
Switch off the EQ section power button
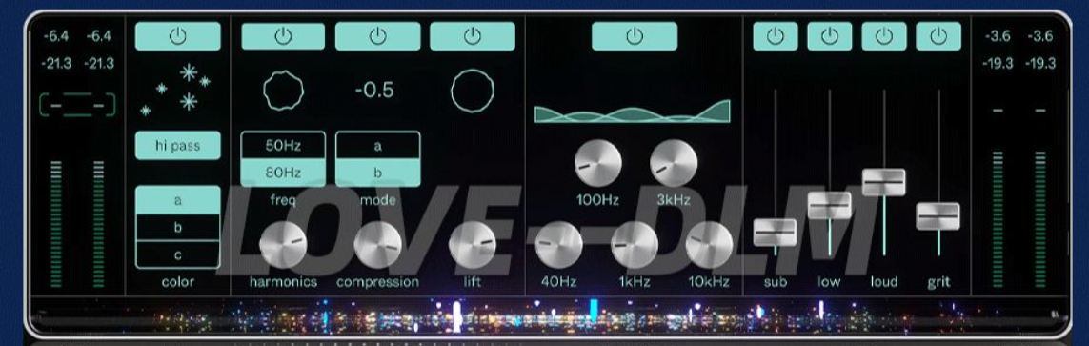(x=635, y=36)
